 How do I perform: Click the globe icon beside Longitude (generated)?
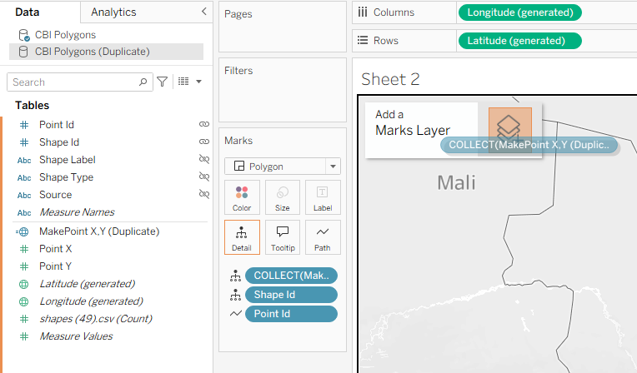[24, 301]
